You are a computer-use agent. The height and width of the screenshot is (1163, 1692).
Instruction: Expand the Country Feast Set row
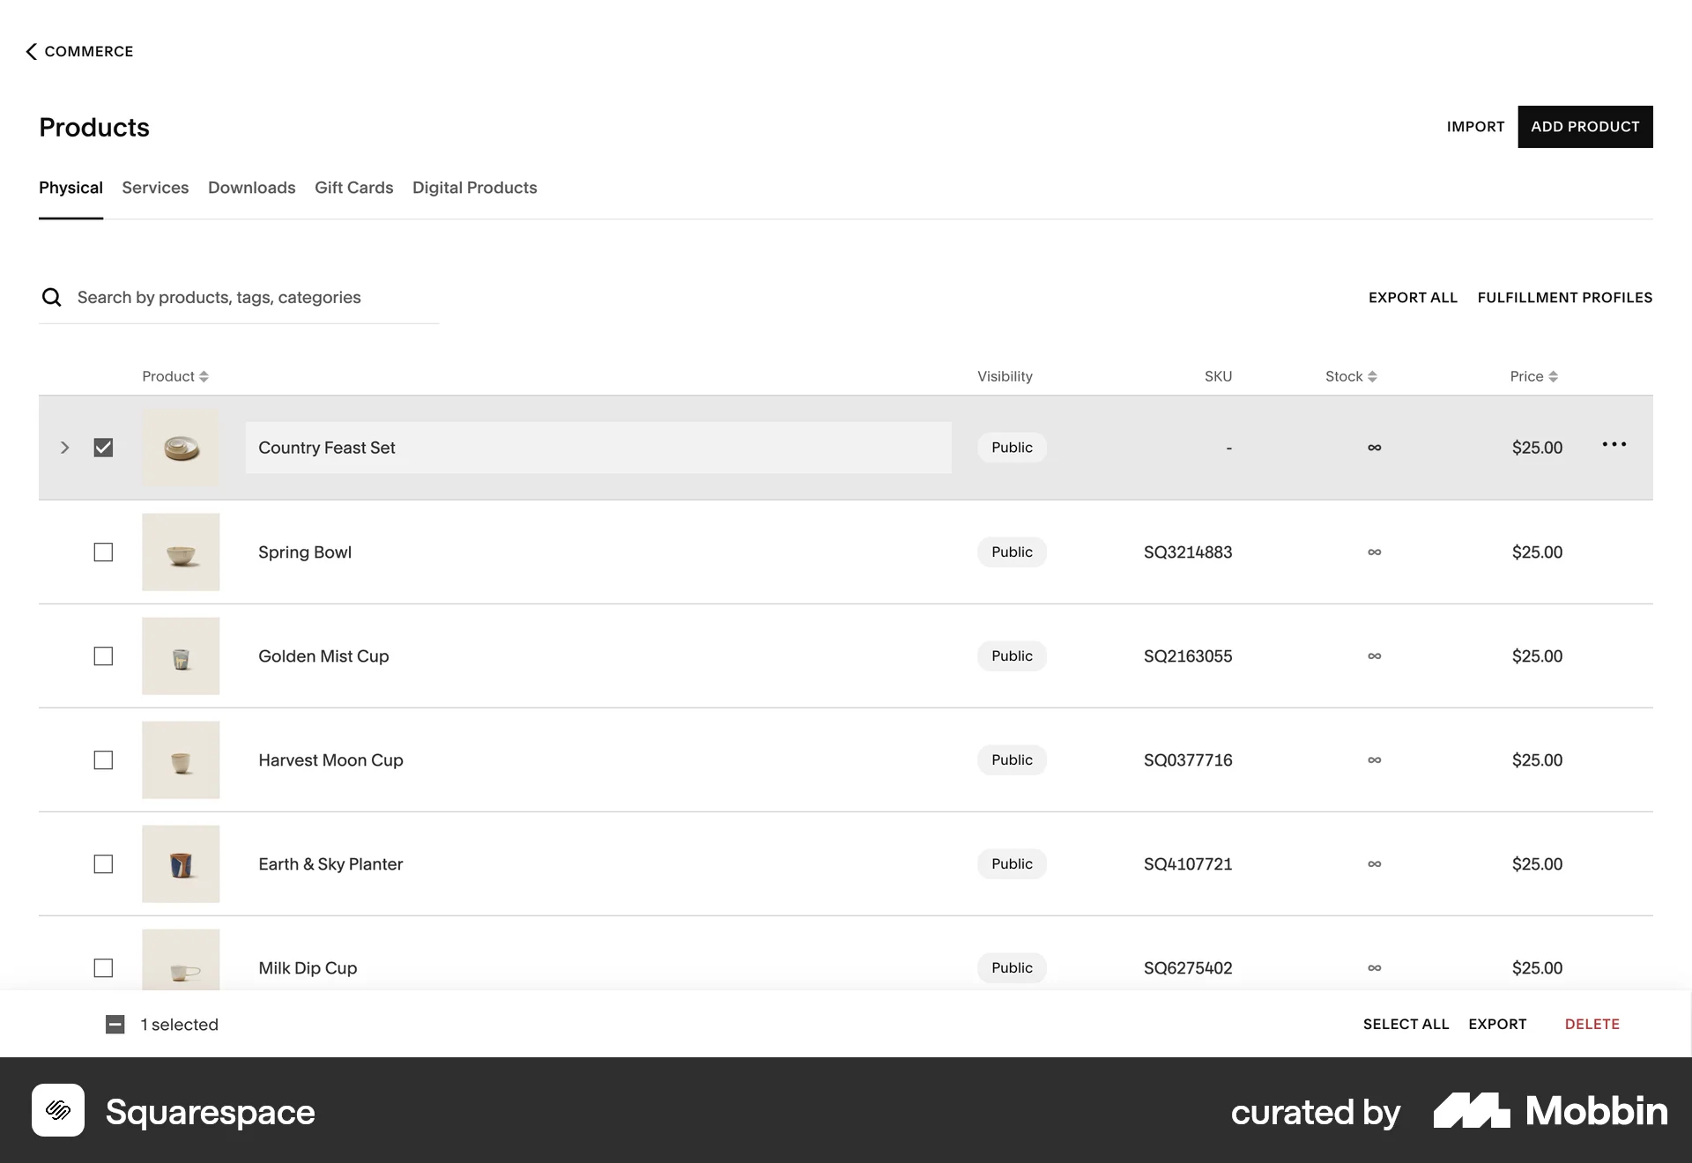tap(64, 448)
